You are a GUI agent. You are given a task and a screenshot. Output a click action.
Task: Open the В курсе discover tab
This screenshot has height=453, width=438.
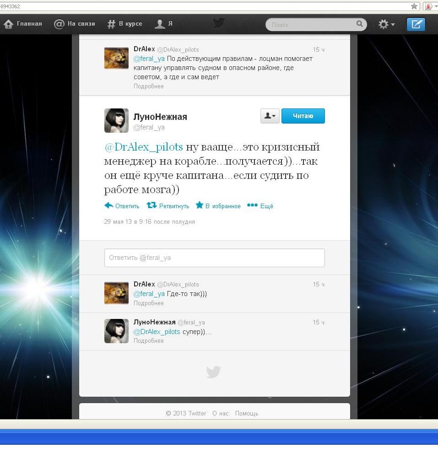124,24
